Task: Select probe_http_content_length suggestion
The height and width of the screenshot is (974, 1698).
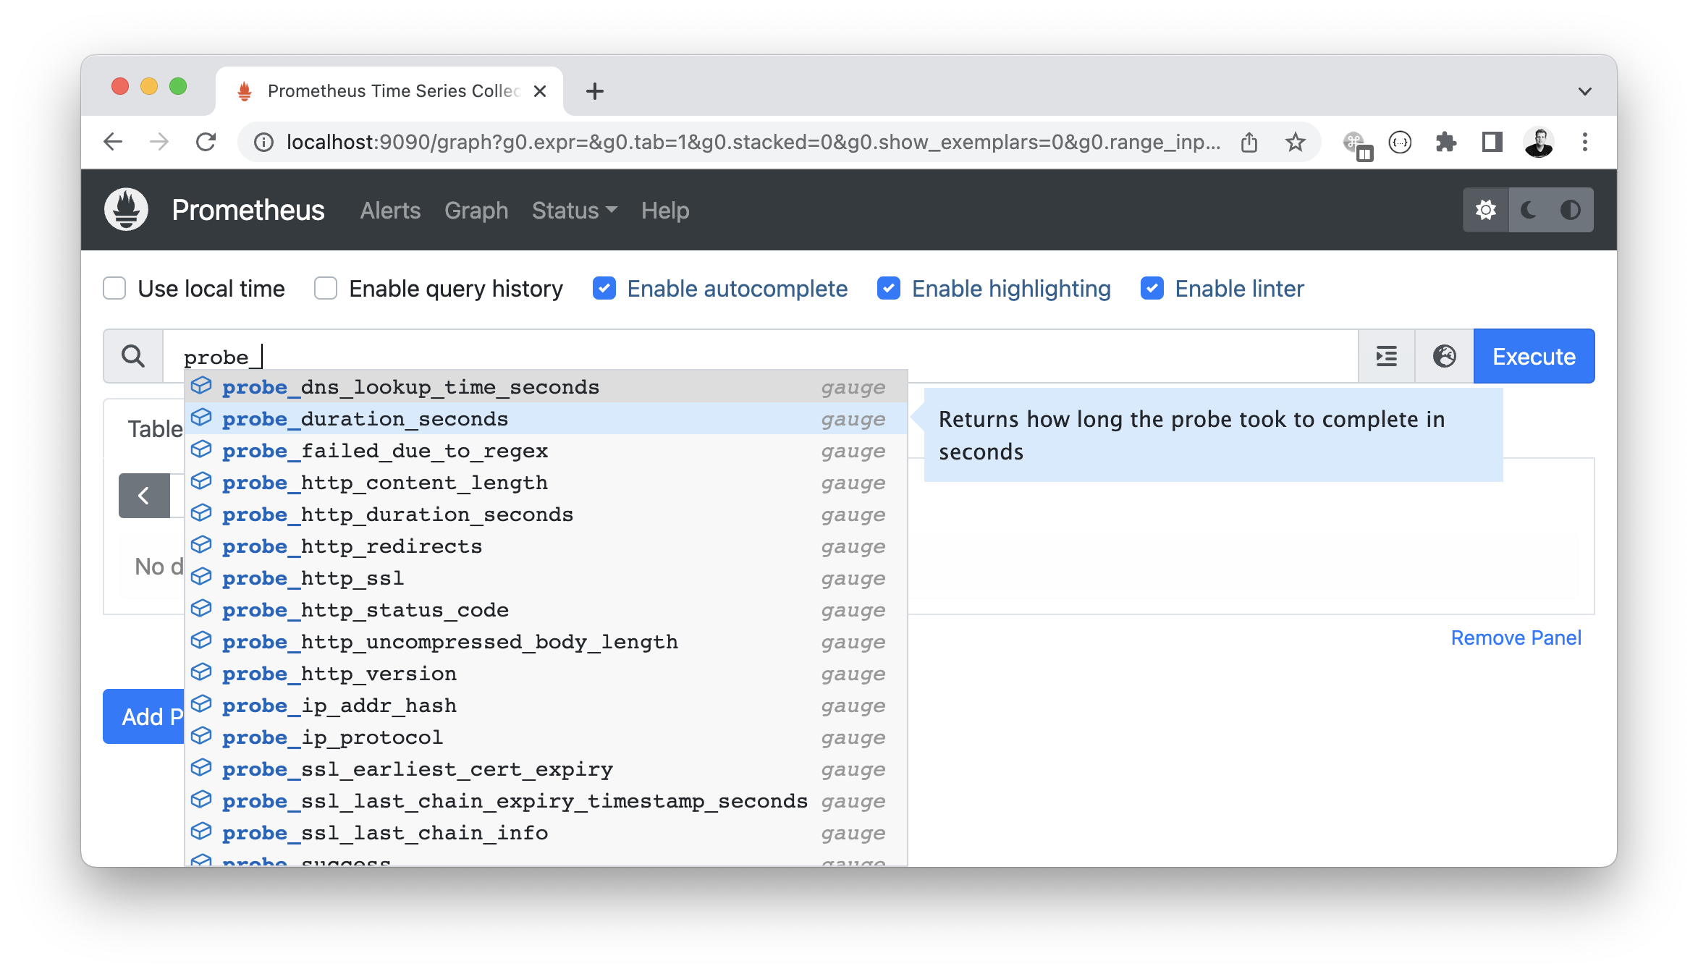Action: 546,483
